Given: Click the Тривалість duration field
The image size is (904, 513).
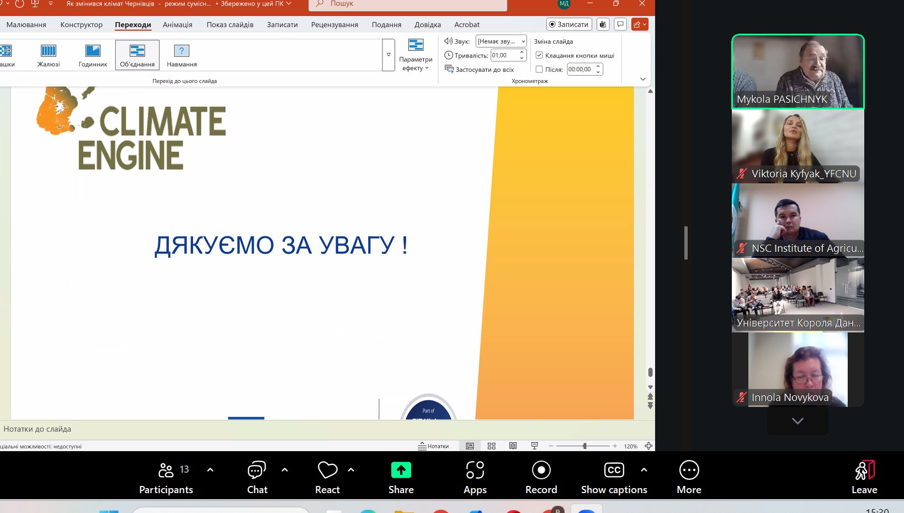Looking at the screenshot, I should (x=504, y=55).
